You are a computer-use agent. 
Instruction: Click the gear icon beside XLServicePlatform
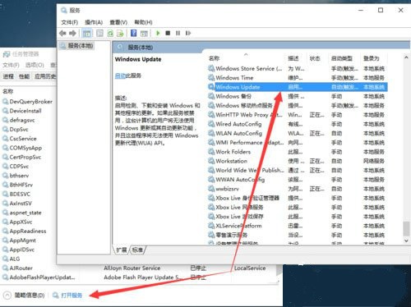[211, 226]
